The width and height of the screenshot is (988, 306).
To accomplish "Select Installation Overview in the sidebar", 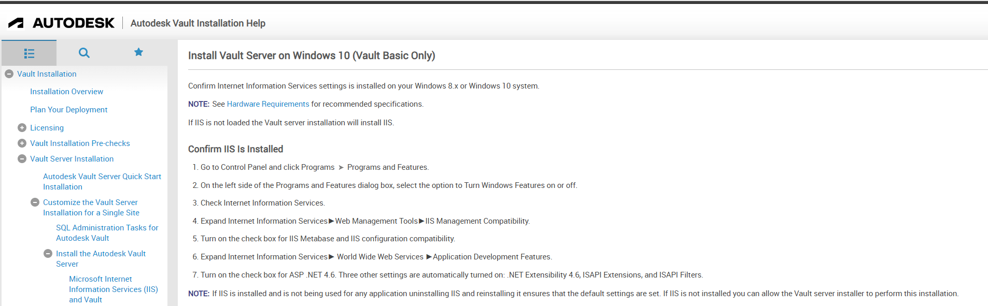I will pyautogui.click(x=66, y=91).
